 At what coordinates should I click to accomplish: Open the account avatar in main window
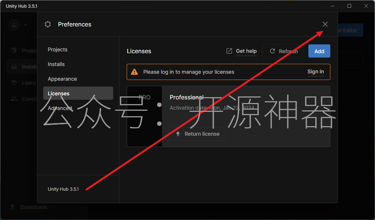click(14, 25)
